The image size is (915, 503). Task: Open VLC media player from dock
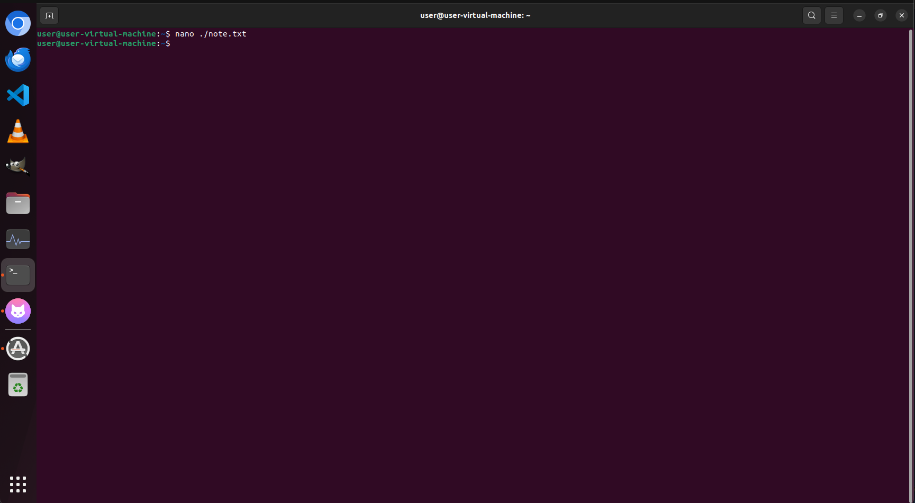(18, 131)
